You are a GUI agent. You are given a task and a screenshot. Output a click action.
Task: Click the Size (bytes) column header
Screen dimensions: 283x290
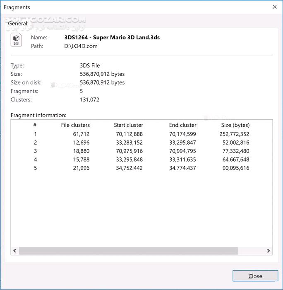click(235, 125)
